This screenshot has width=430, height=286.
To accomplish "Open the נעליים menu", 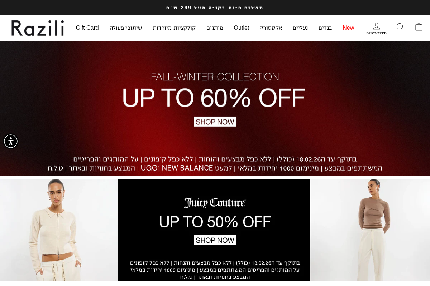I will [x=300, y=28].
